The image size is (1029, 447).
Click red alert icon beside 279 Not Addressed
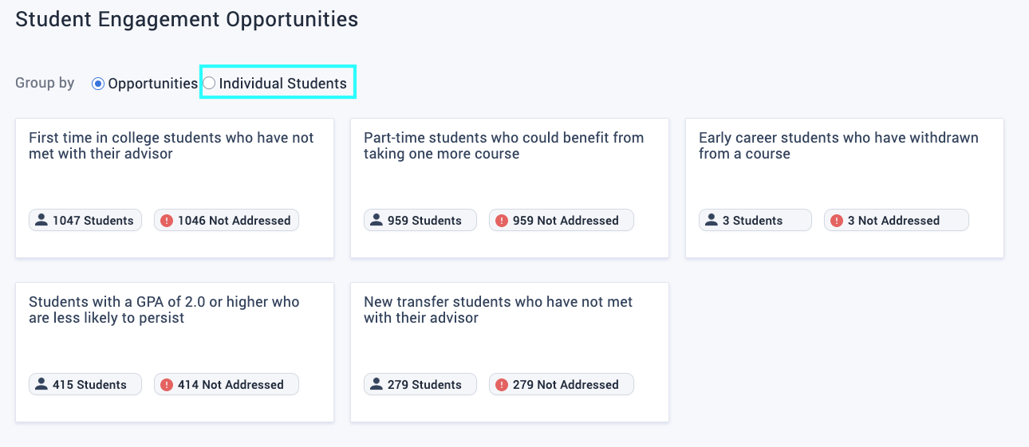(502, 385)
